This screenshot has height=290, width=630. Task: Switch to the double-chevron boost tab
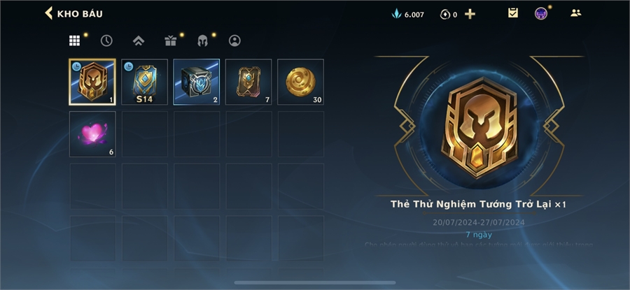click(139, 41)
